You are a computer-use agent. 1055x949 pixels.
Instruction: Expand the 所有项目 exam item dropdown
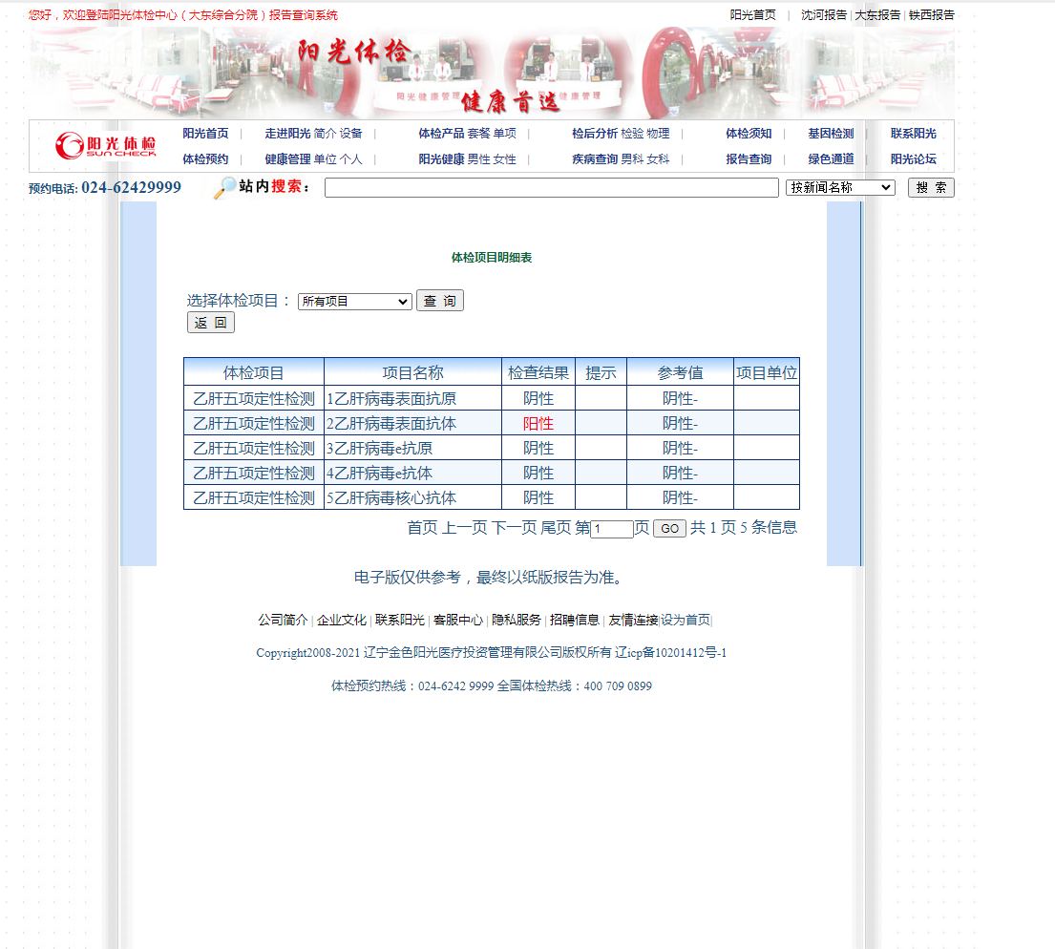pyautogui.click(x=354, y=302)
